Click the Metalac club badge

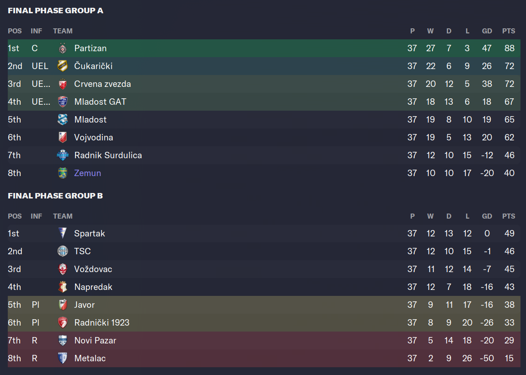tap(63, 358)
